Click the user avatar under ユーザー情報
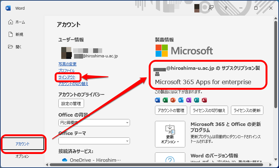Image resolution: width=279 pixels, height=168 pixels. 67,53
